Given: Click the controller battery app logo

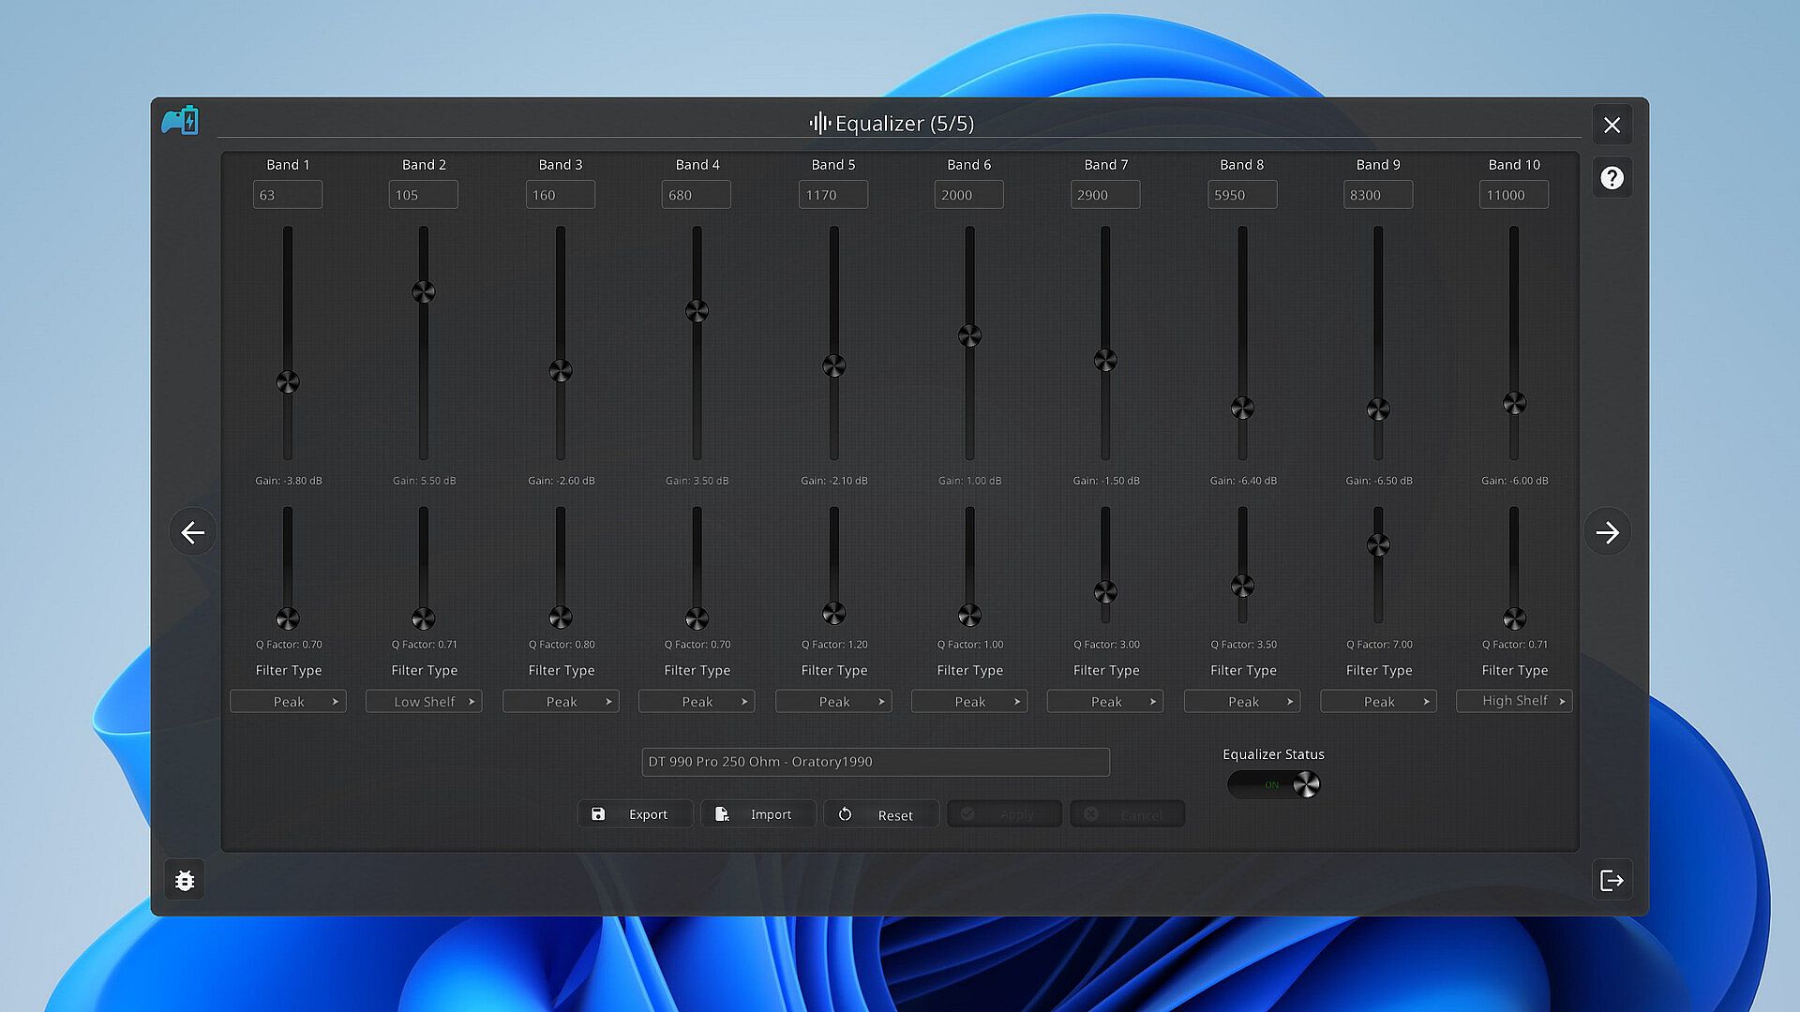Looking at the screenshot, I should tap(180, 121).
